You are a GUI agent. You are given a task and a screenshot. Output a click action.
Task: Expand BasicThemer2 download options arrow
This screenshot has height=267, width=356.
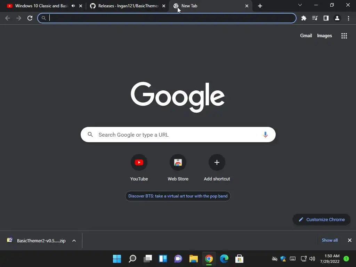point(74,241)
